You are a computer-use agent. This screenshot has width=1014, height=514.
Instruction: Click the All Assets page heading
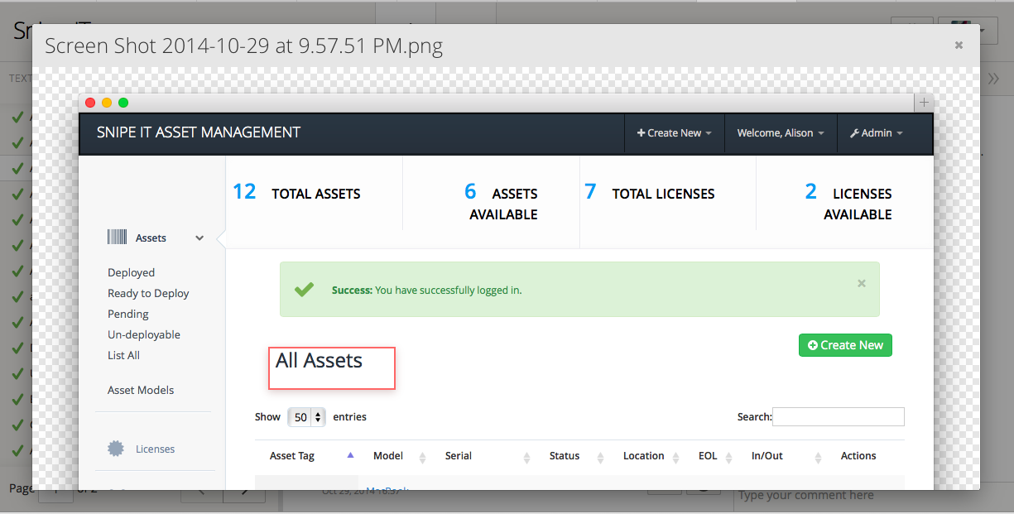[320, 361]
